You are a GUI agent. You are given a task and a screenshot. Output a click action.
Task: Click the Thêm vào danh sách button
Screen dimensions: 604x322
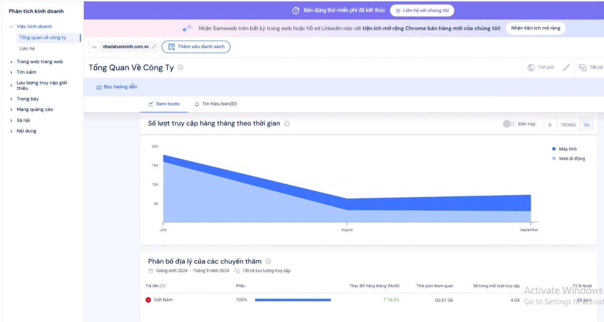[x=196, y=47]
